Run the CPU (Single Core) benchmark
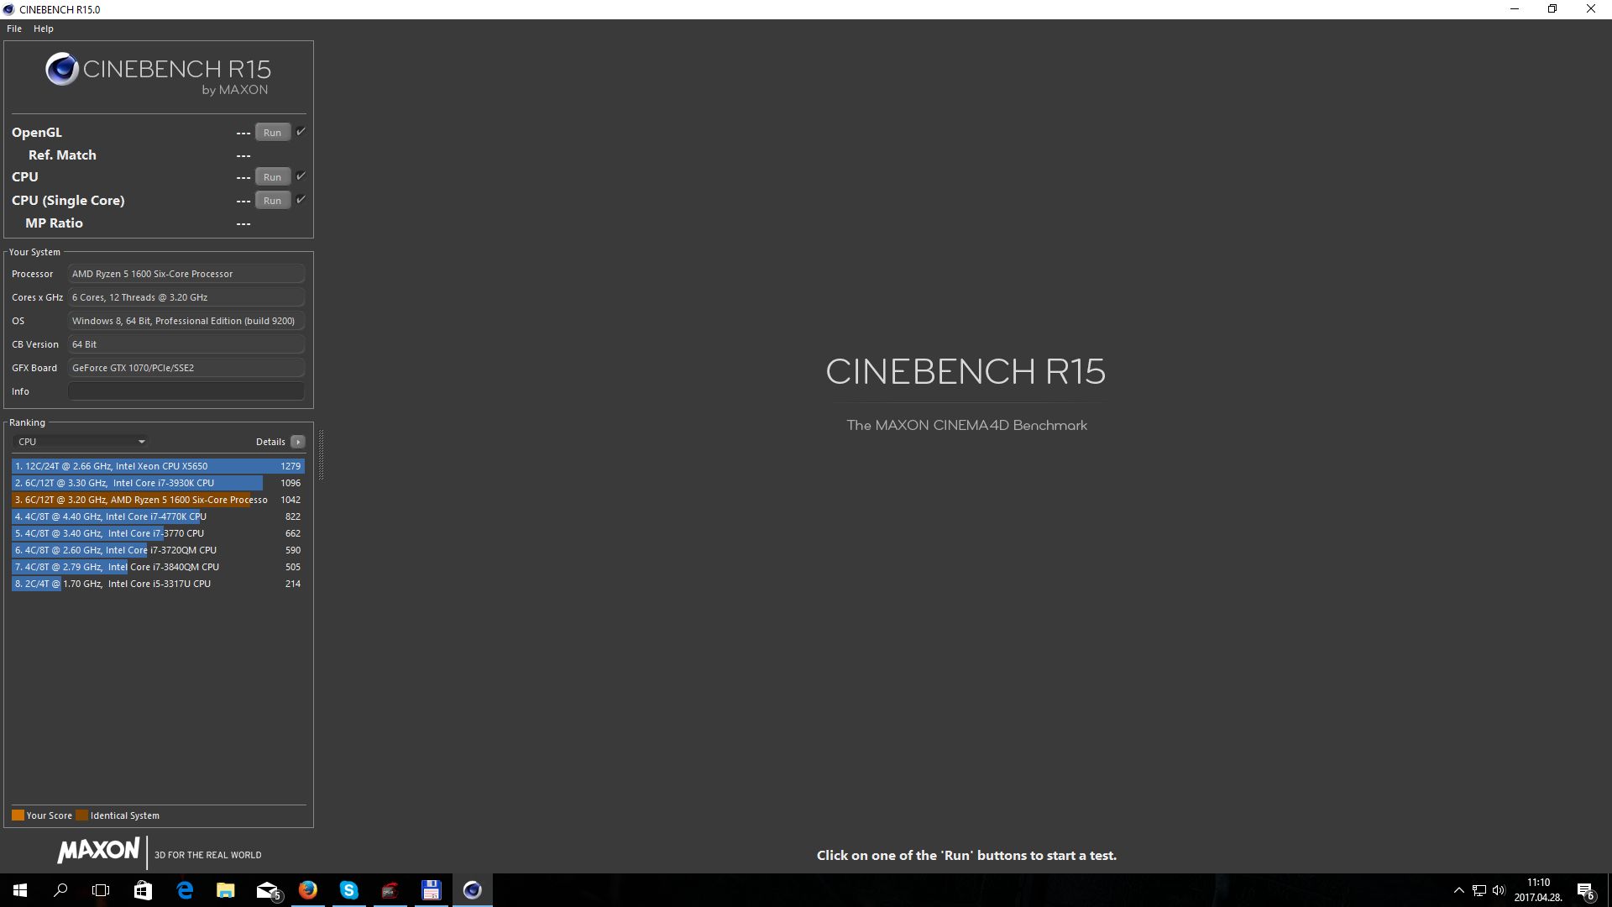This screenshot has width=1612, height=907. (272, 201)
